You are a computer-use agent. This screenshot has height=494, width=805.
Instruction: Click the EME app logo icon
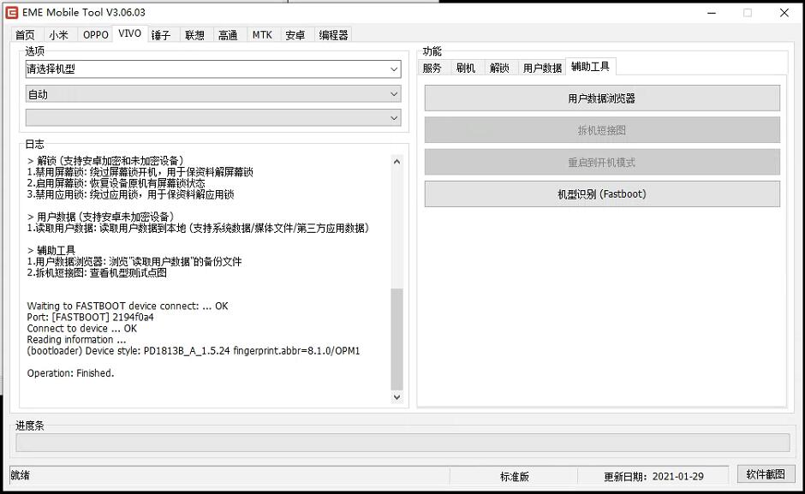click(12, 13)
